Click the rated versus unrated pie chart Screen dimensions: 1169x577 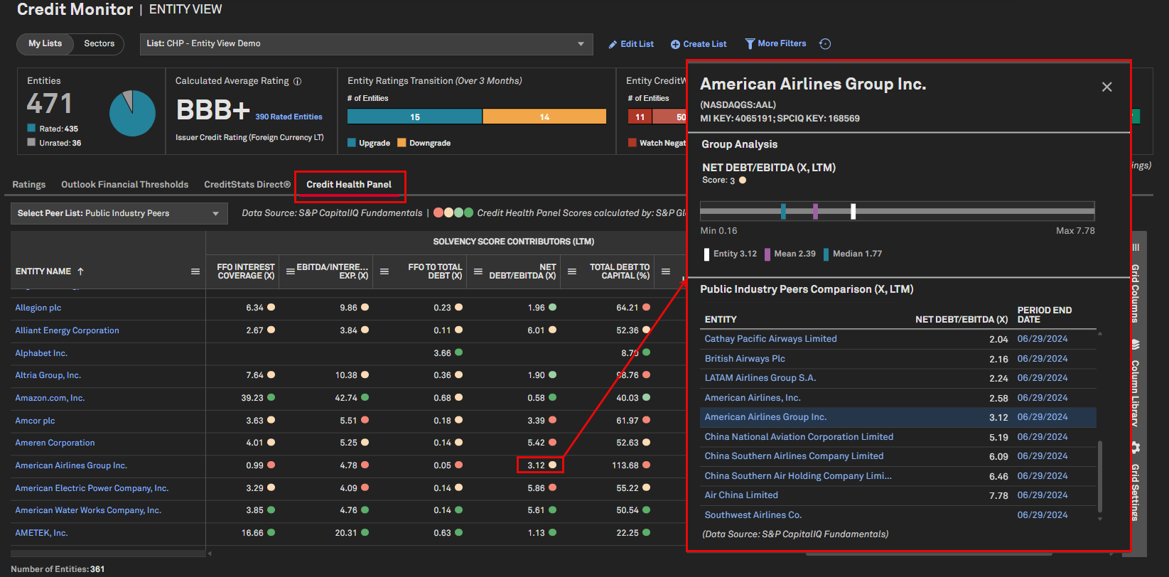click(132, 113)
